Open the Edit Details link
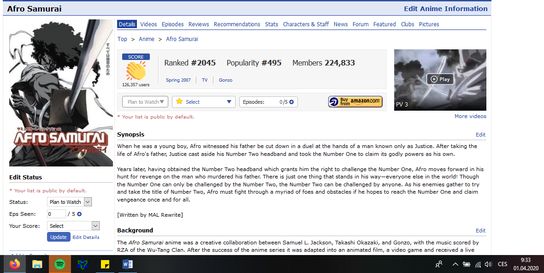 (x=86, y=237)
